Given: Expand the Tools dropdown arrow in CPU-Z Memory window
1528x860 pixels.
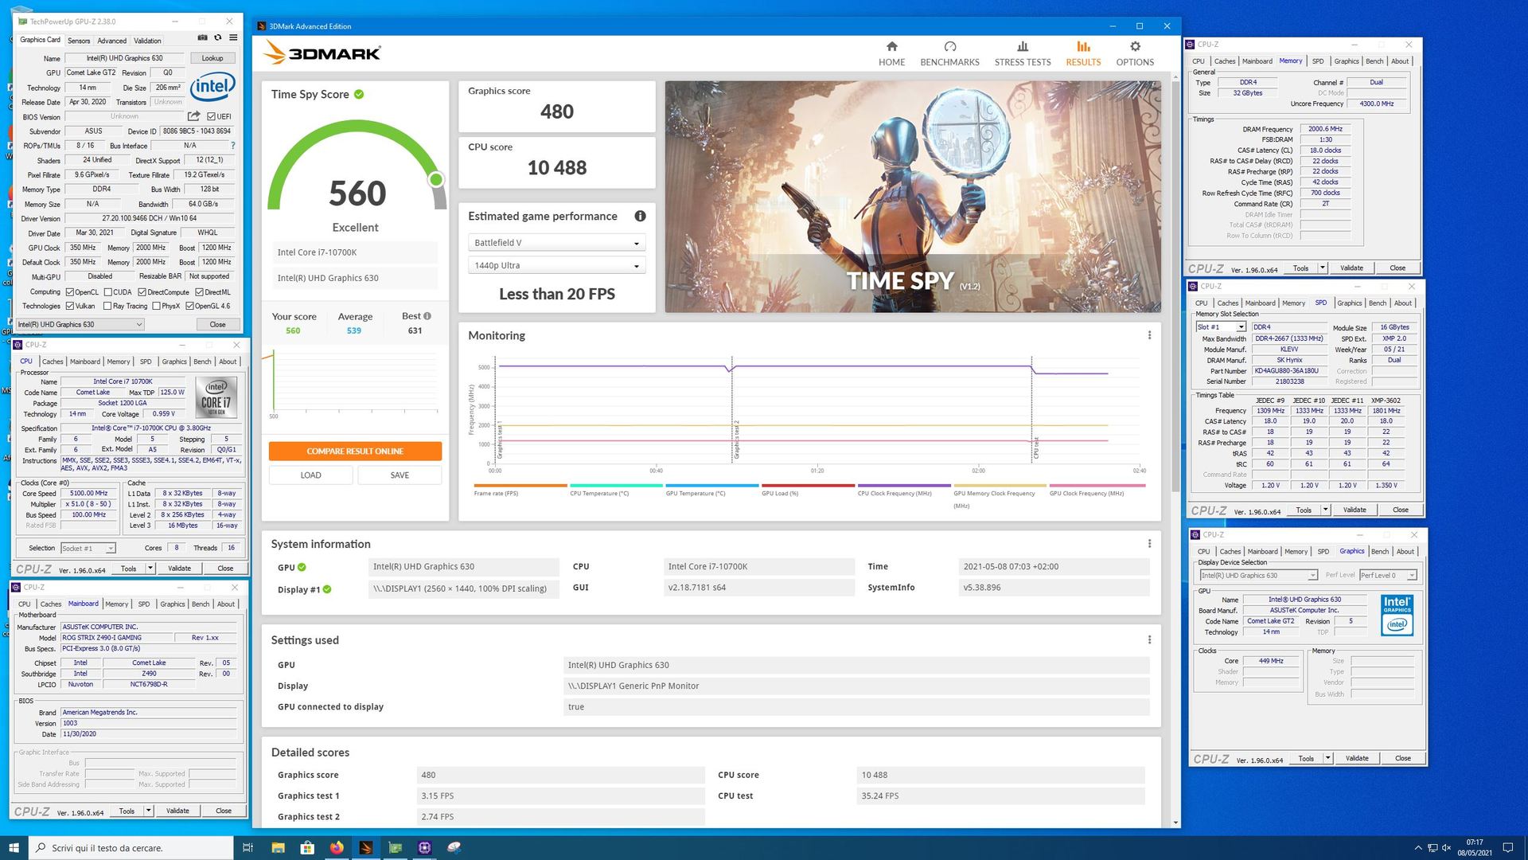Looking at the screenshot, I should pos(1323,268).
